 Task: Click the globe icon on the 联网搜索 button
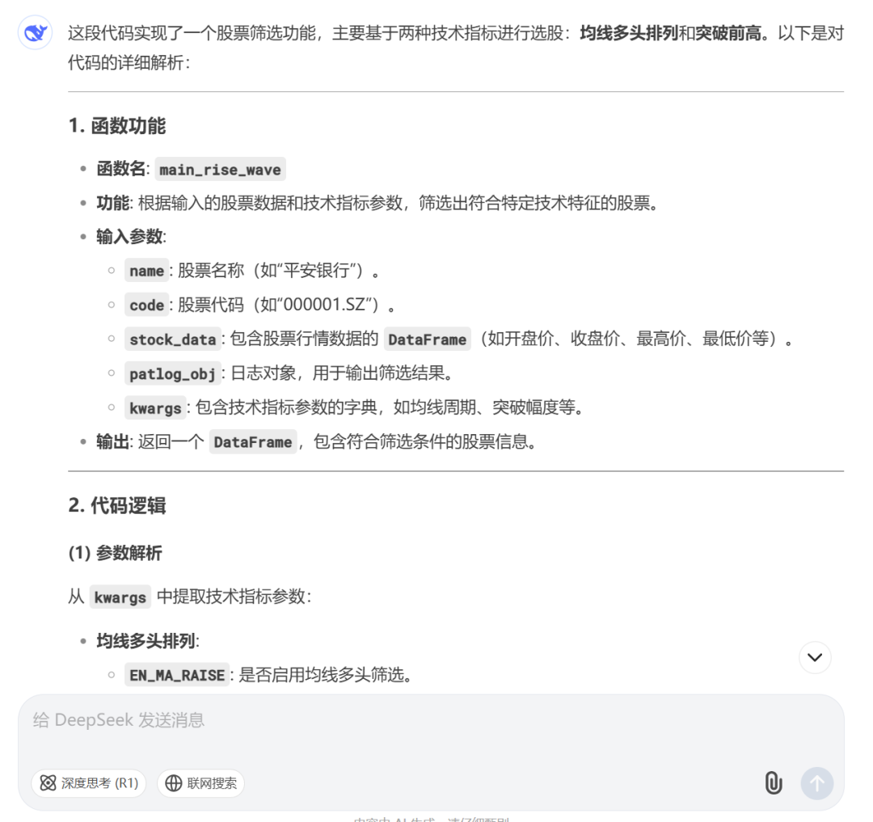coord(174,783)
